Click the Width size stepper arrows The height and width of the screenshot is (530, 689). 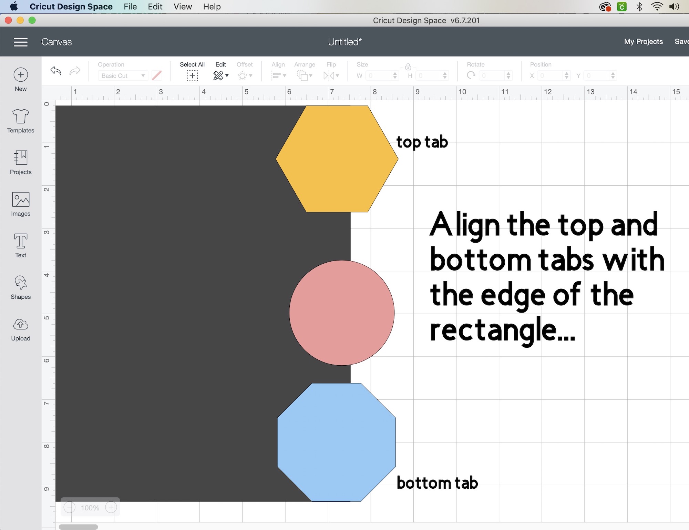pos(395,75)
